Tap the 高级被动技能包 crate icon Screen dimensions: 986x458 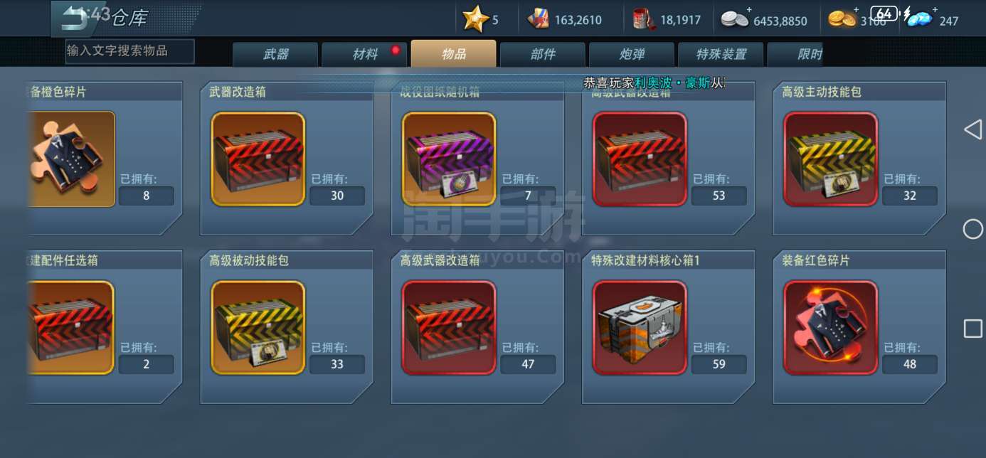pyautogui.click(x=258, y=328)
